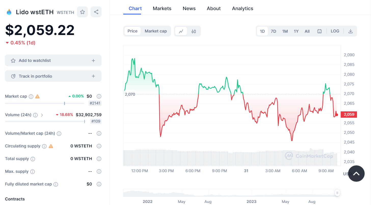The width and height of the screenshot is (371, 205).
Task: Open the About tab
Action: 214,8
